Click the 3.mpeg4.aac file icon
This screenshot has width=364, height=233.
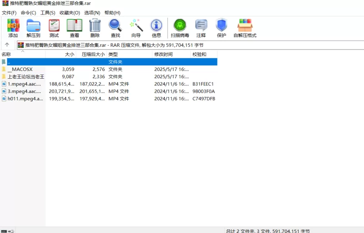4,91
